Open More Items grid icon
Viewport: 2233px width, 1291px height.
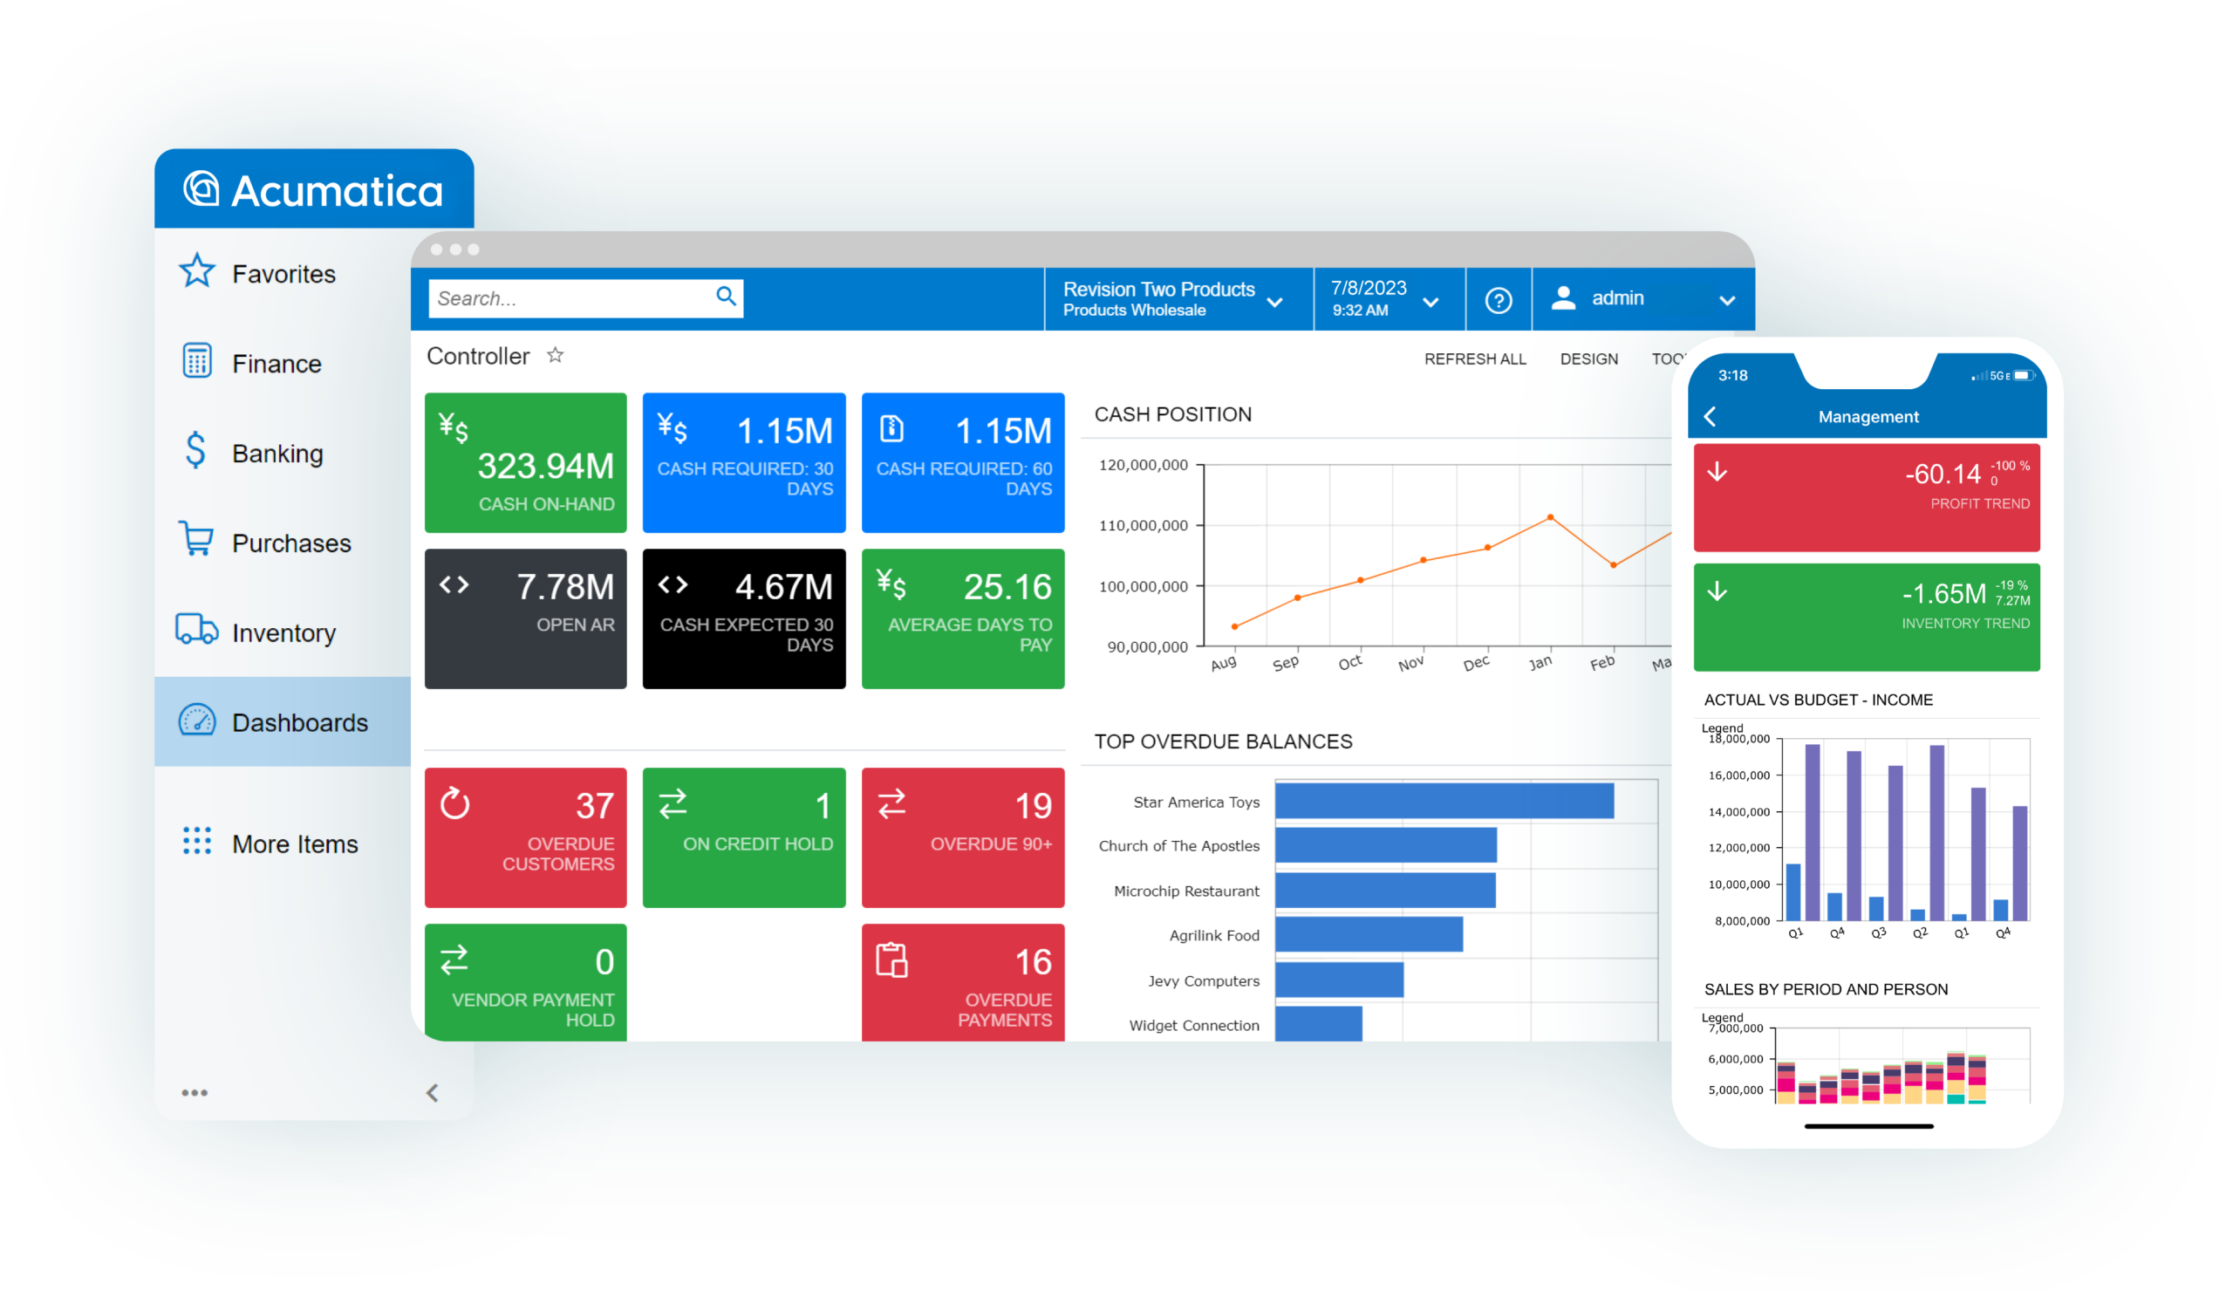197,841
